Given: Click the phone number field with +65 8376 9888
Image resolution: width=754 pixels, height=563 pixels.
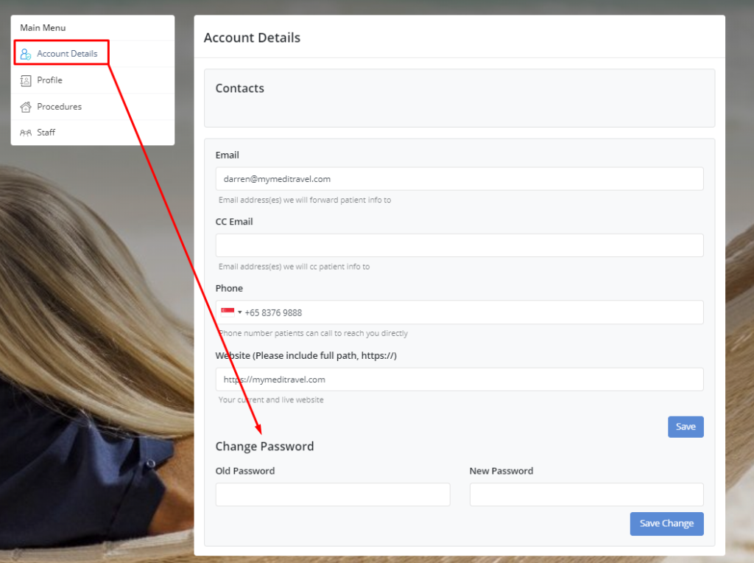Looking at the screenshot, I should tap(459, 312).
